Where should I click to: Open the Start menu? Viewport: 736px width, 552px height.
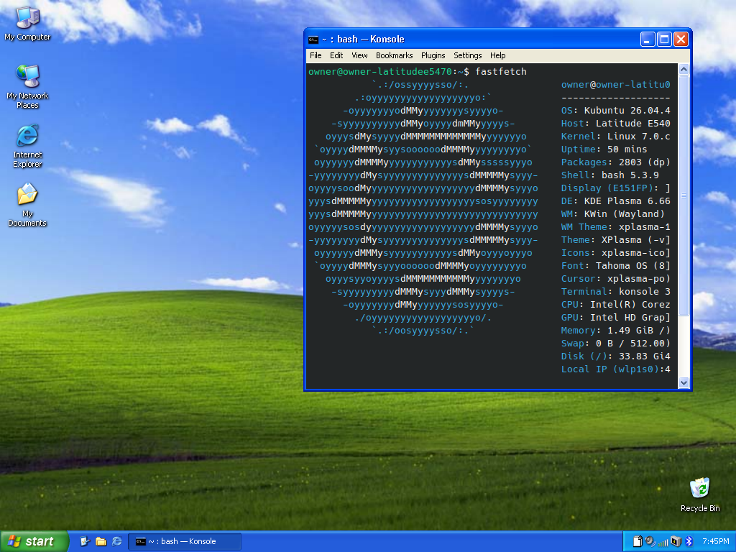tap(34, 541)
